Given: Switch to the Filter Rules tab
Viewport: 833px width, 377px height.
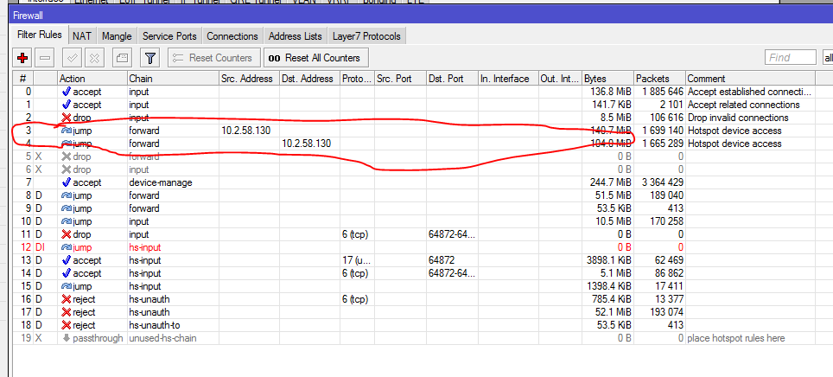Looking at the screenshot, I should coord(40,35).
